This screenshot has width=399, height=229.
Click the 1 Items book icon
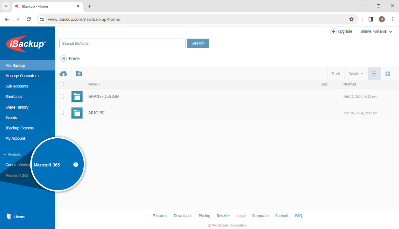9,217
